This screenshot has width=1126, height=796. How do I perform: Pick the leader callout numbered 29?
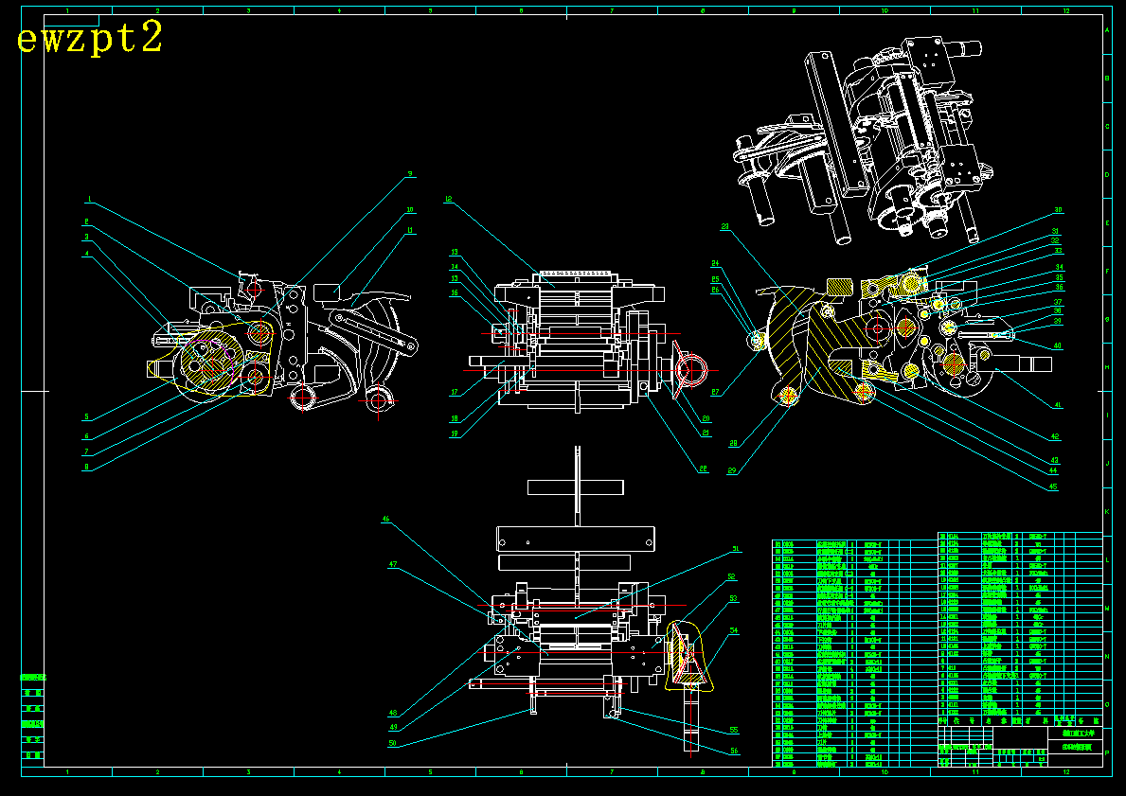coord(732,470)
